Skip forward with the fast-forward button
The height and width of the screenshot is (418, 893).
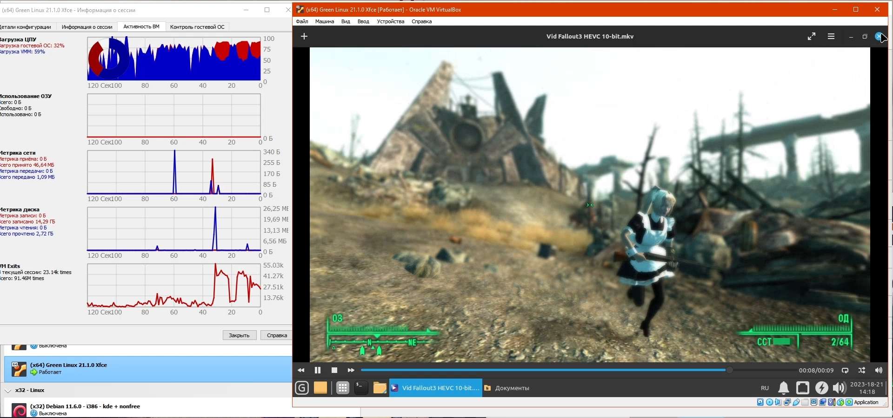[351, 370]
